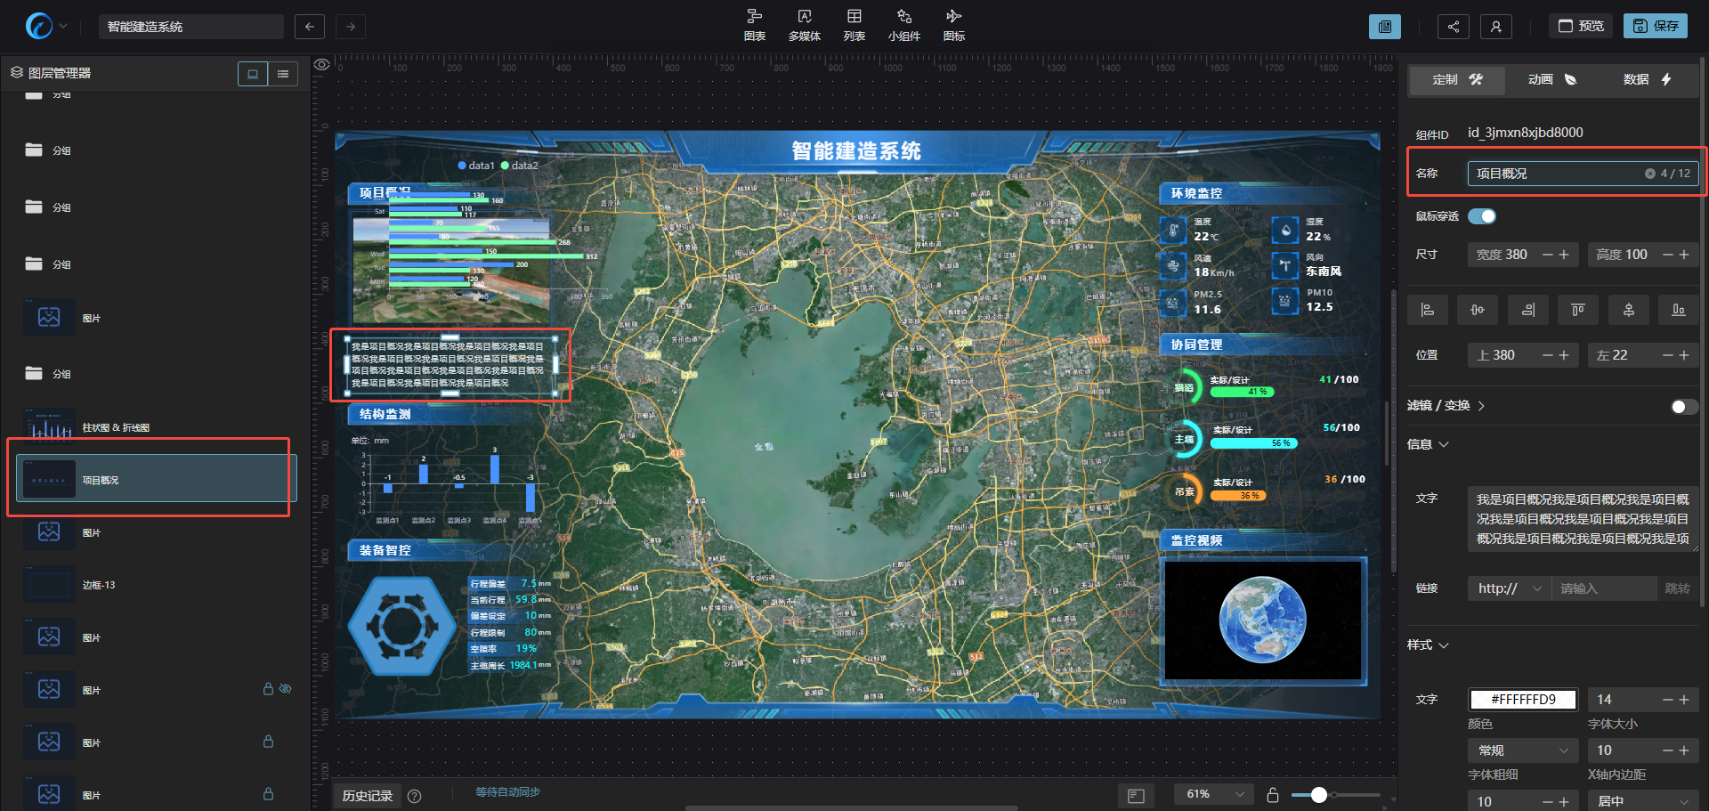Click the 预览 preview button
The width and height of the screenshot is (1709, 811).
point(1581,26)
